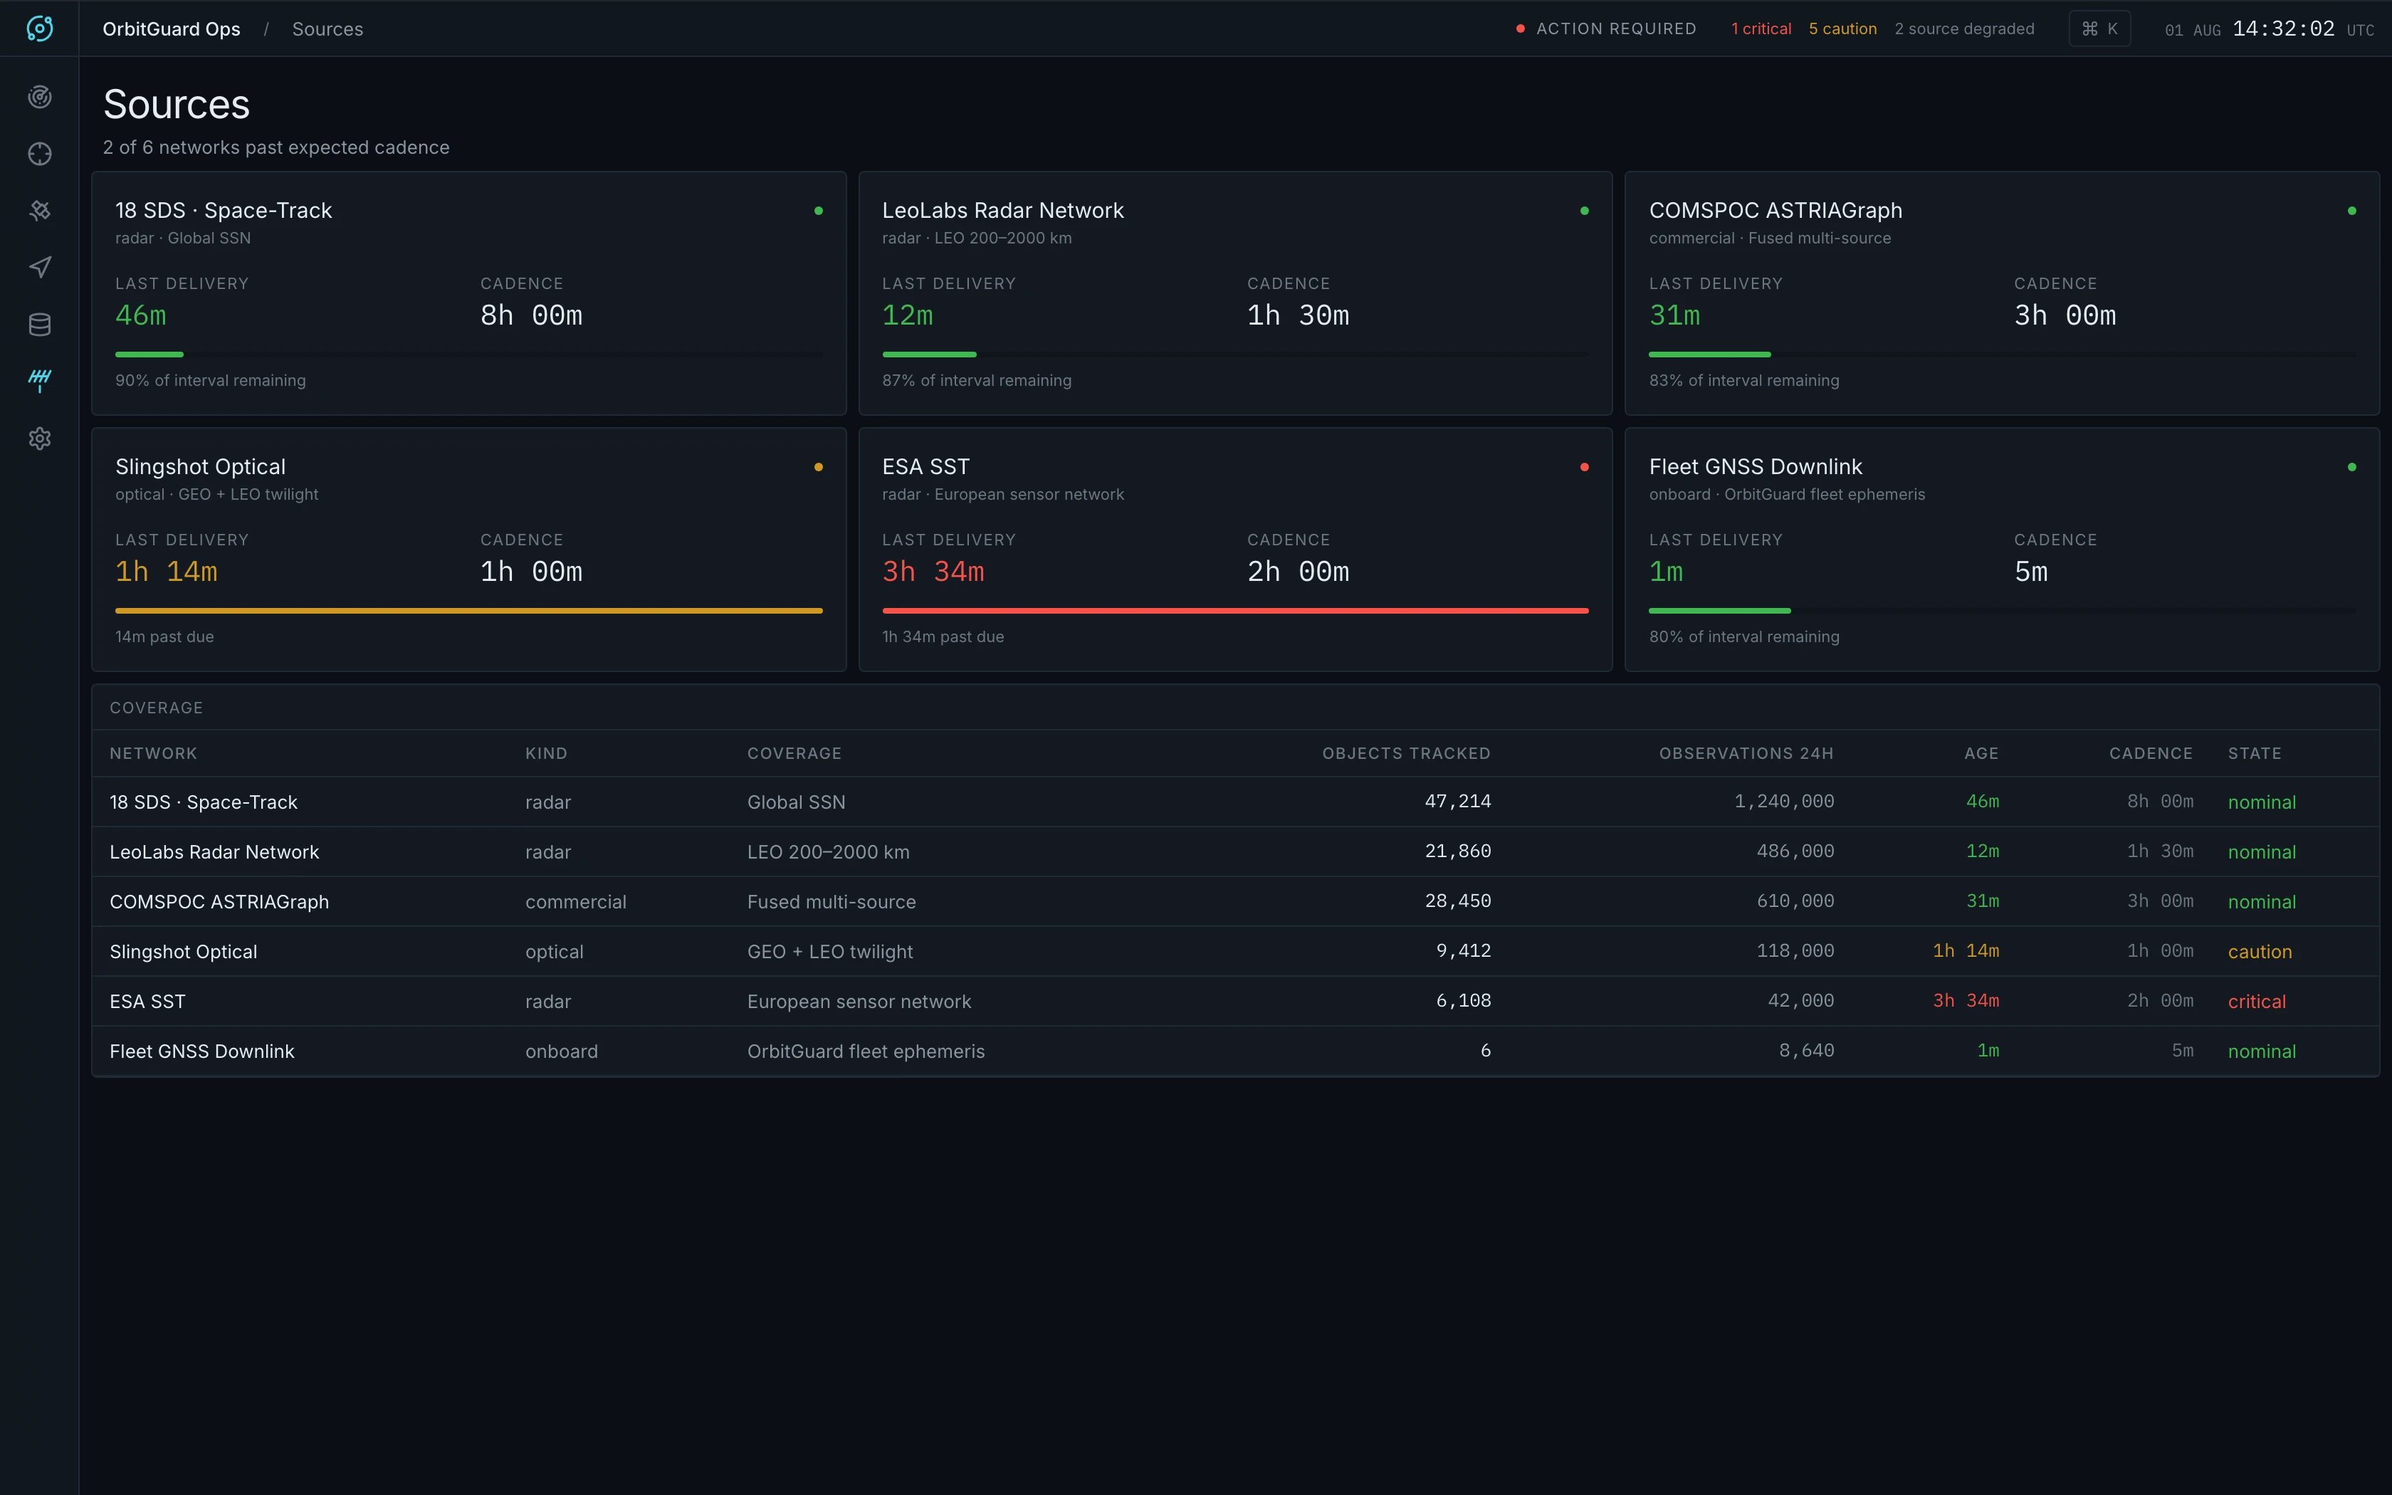Select the Slingshot Optical table row name
The width and height of the screenshot is (2392, 1495).
183,951
